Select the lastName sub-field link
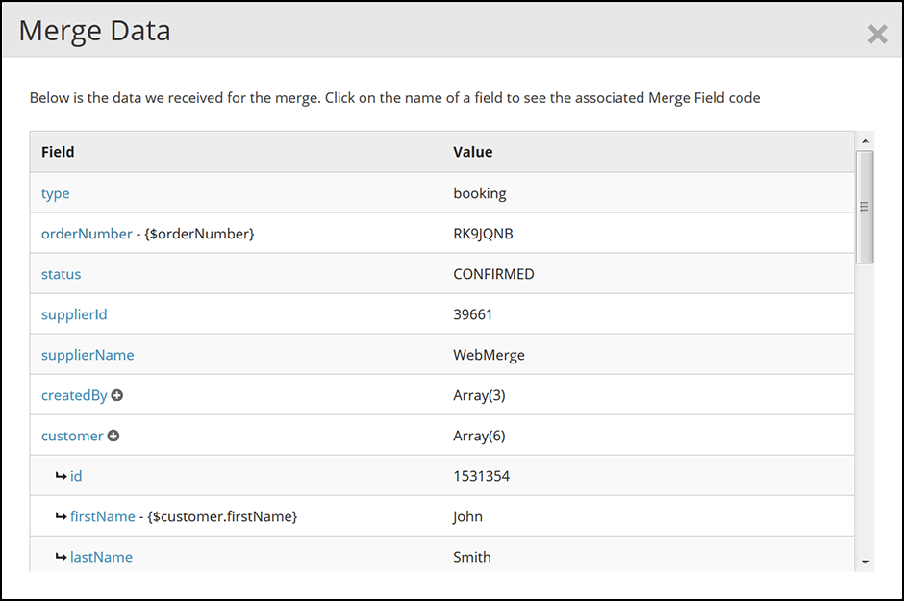Screen dimensions: 904x601 tap(101, 557)
